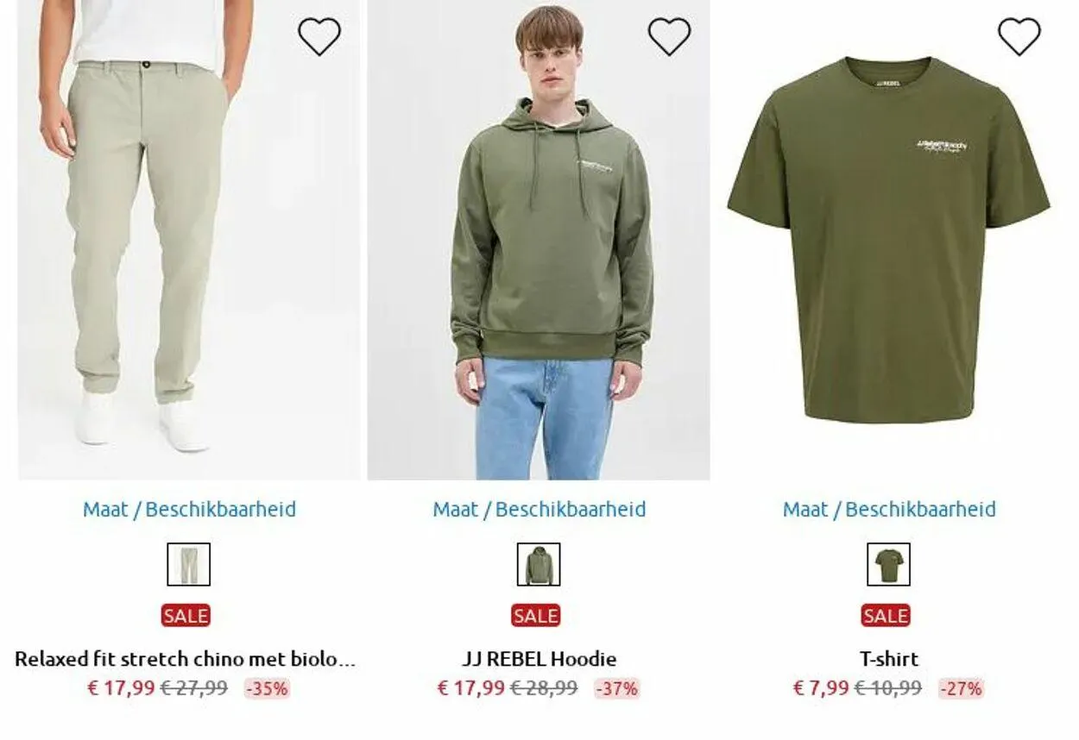Favorite the JJ REBEL Hoodie with heart icon

(x=670, y=36)
